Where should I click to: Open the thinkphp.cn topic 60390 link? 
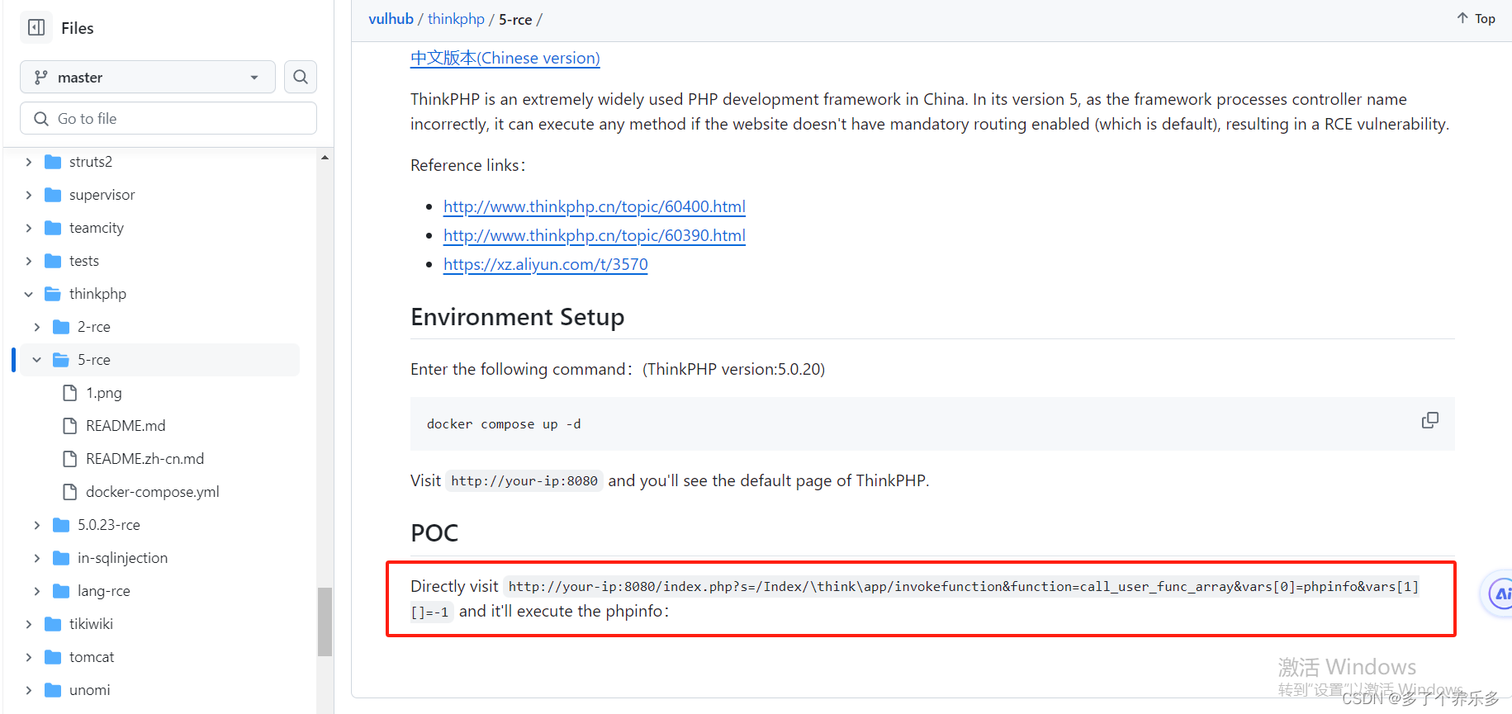click(595, 235)
